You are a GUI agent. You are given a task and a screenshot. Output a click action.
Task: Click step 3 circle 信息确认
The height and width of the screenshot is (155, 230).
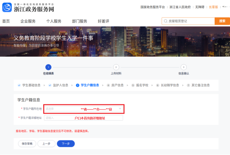[x=184, y=67]
